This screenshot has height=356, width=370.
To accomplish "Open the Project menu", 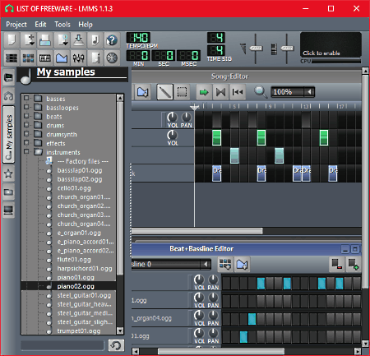I will [x=16, y=25].
